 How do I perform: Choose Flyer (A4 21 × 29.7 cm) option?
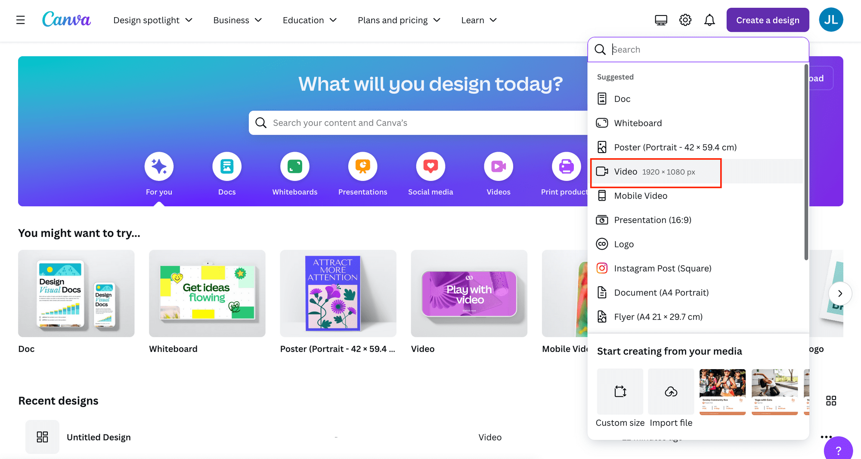point(696,317)
